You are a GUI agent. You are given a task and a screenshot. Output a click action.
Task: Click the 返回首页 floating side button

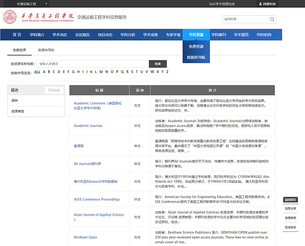[x=290, y=200]
